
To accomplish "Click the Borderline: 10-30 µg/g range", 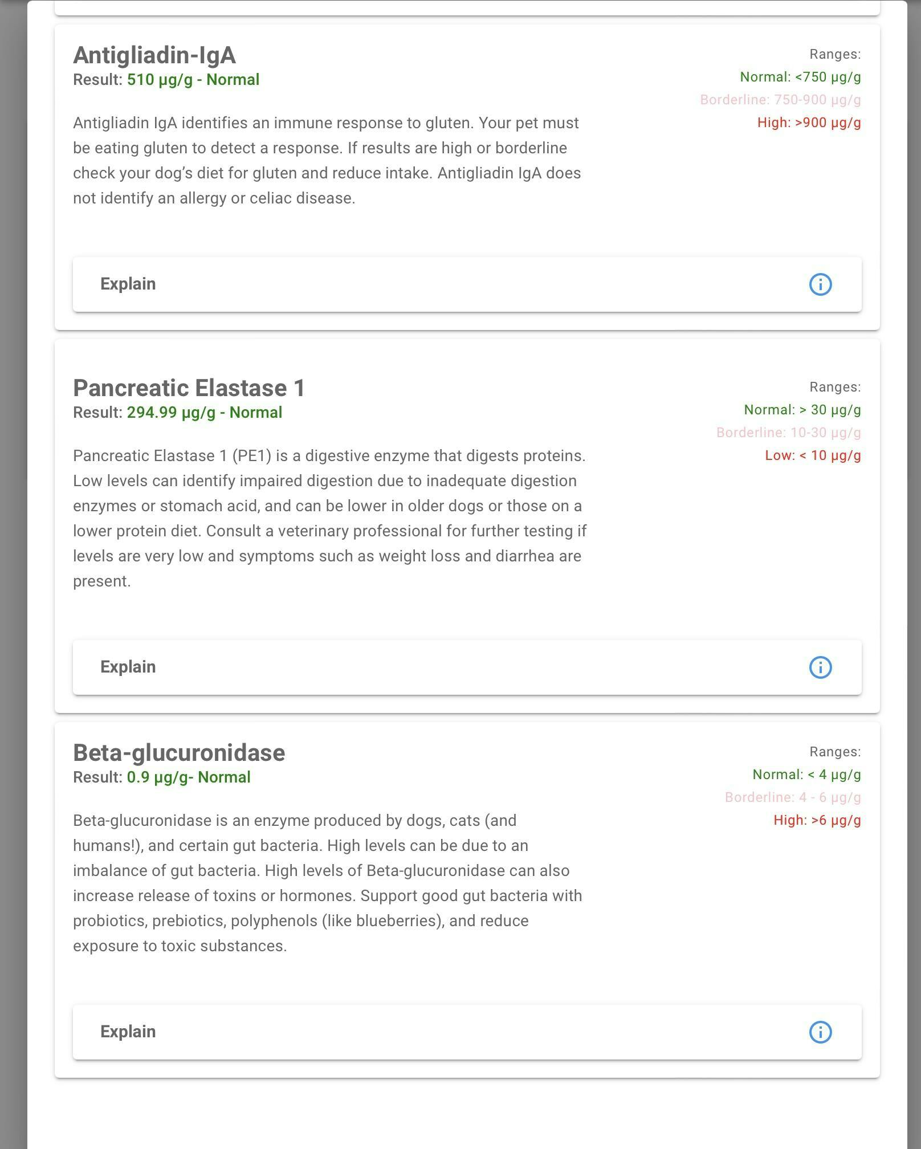I will click(x=788, y=433).
